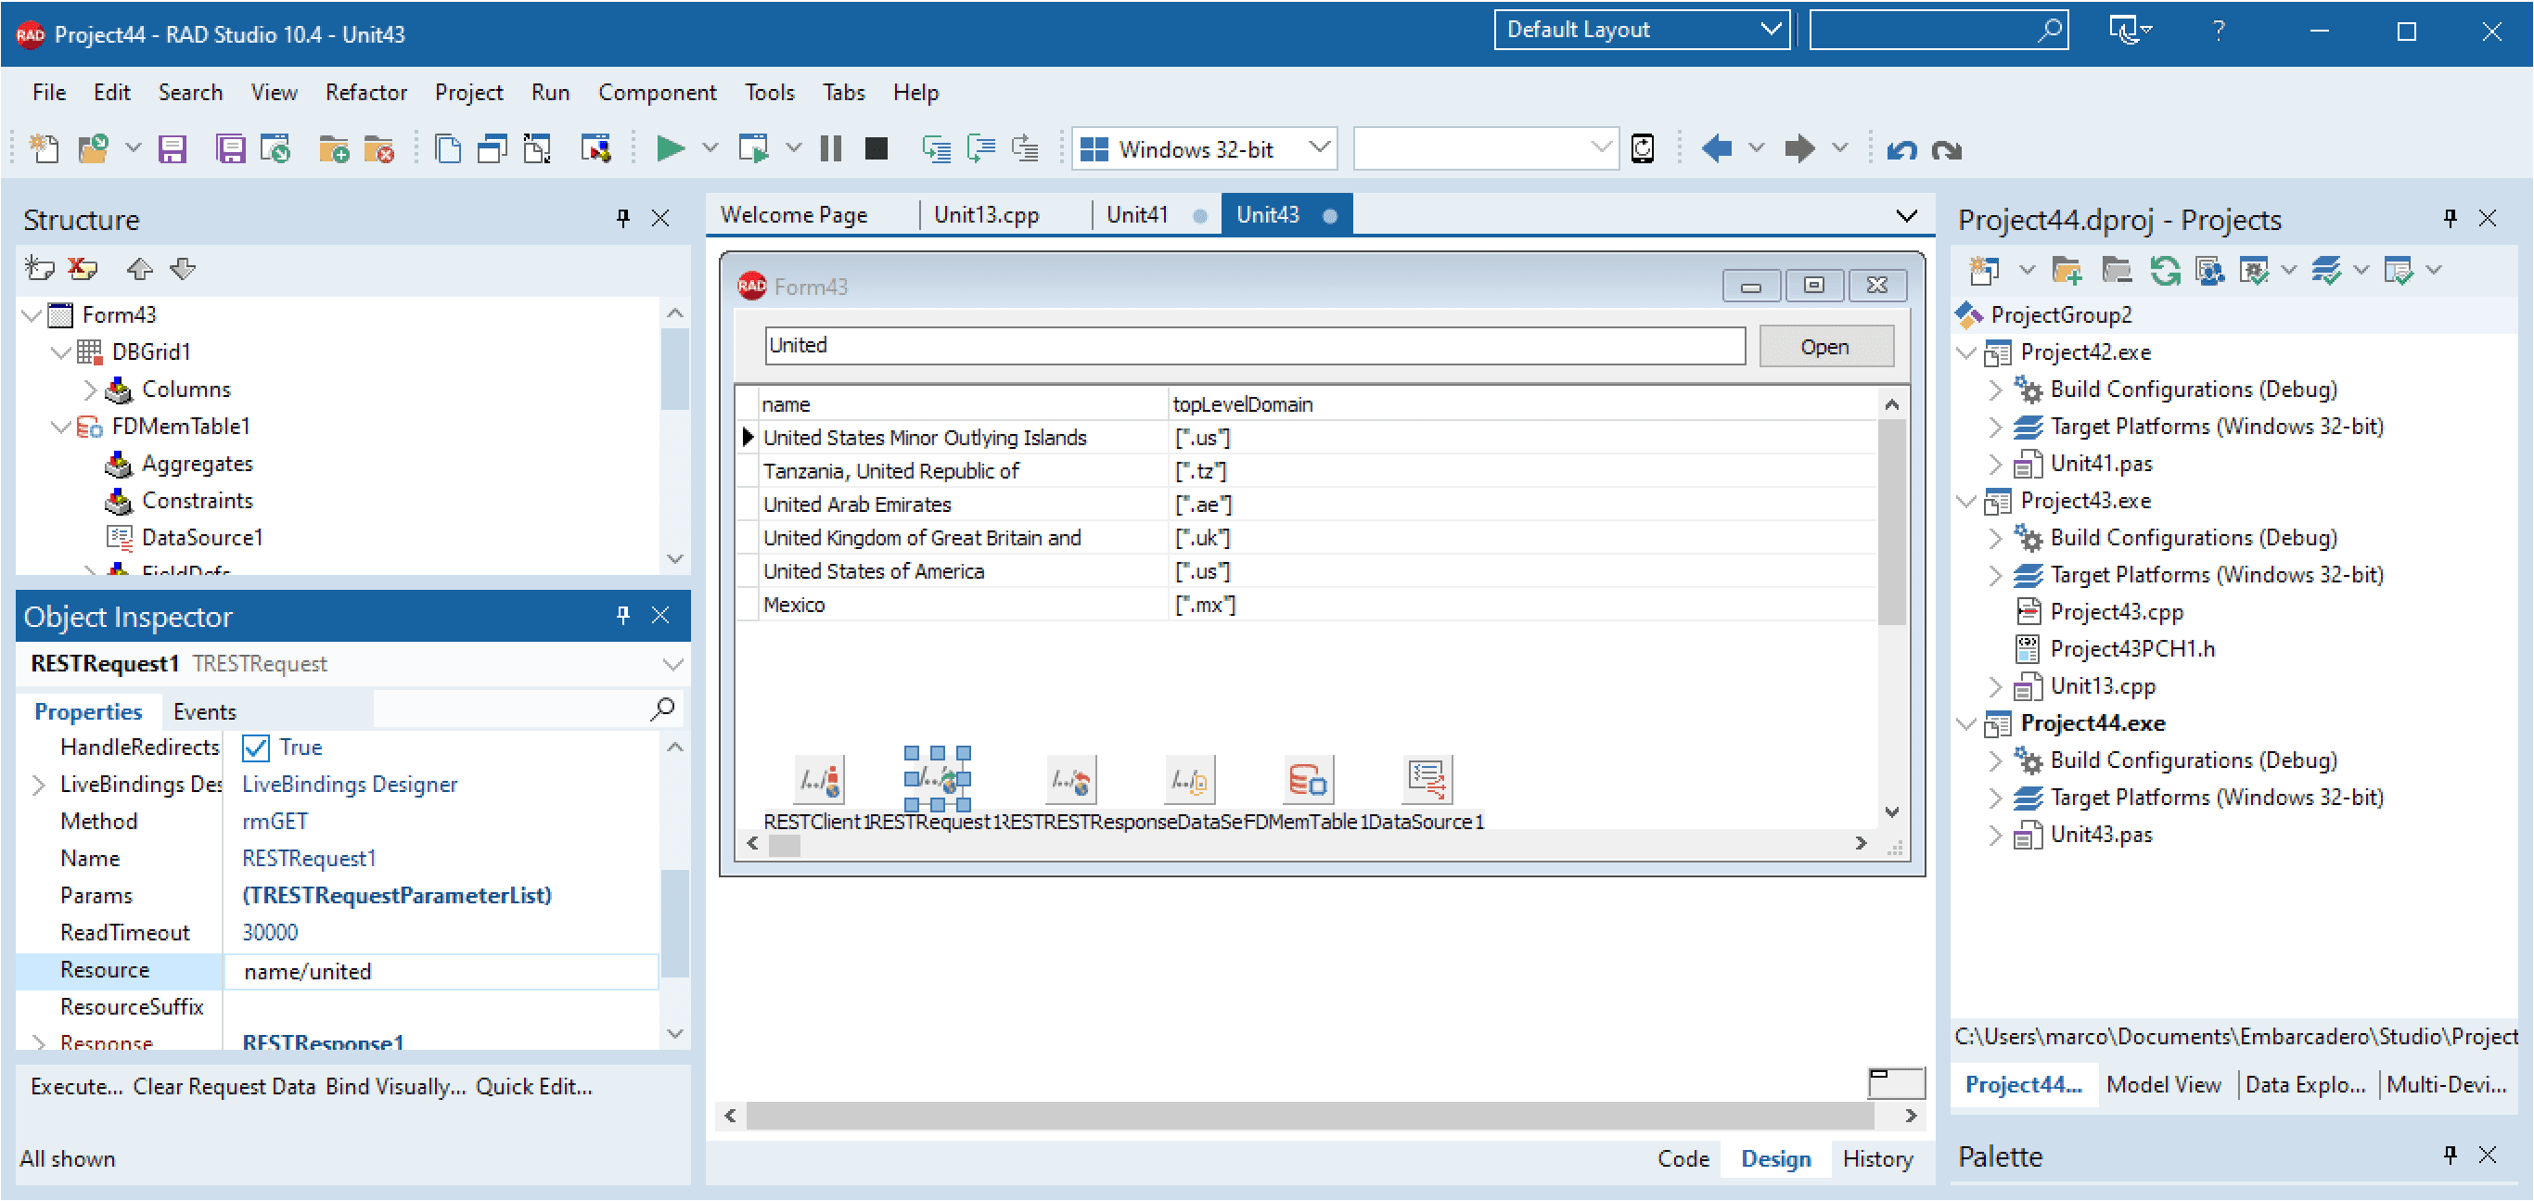Click the Open button on Form43
Screen dimensions: 2534x1201
pos(1824,347)
